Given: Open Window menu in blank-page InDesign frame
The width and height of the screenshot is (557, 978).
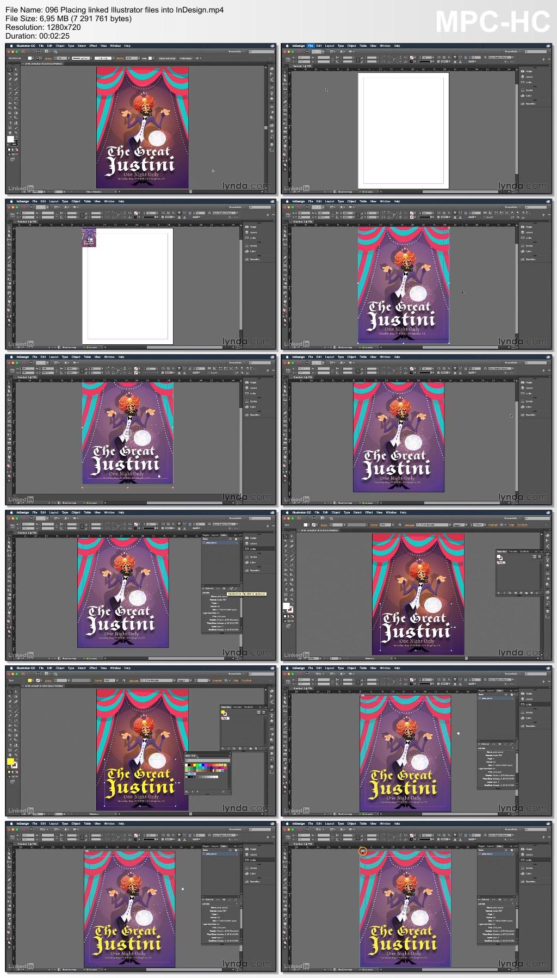Looking at the screenshot, I should click(385, 46).
